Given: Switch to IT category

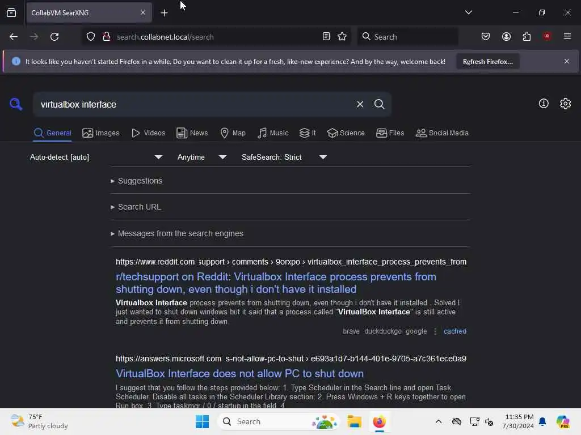Looking at the screenshot, I should coord(308,133).
